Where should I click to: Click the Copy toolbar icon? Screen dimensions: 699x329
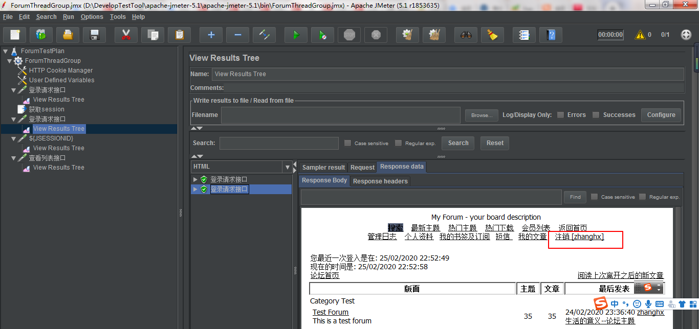point(152,35)
